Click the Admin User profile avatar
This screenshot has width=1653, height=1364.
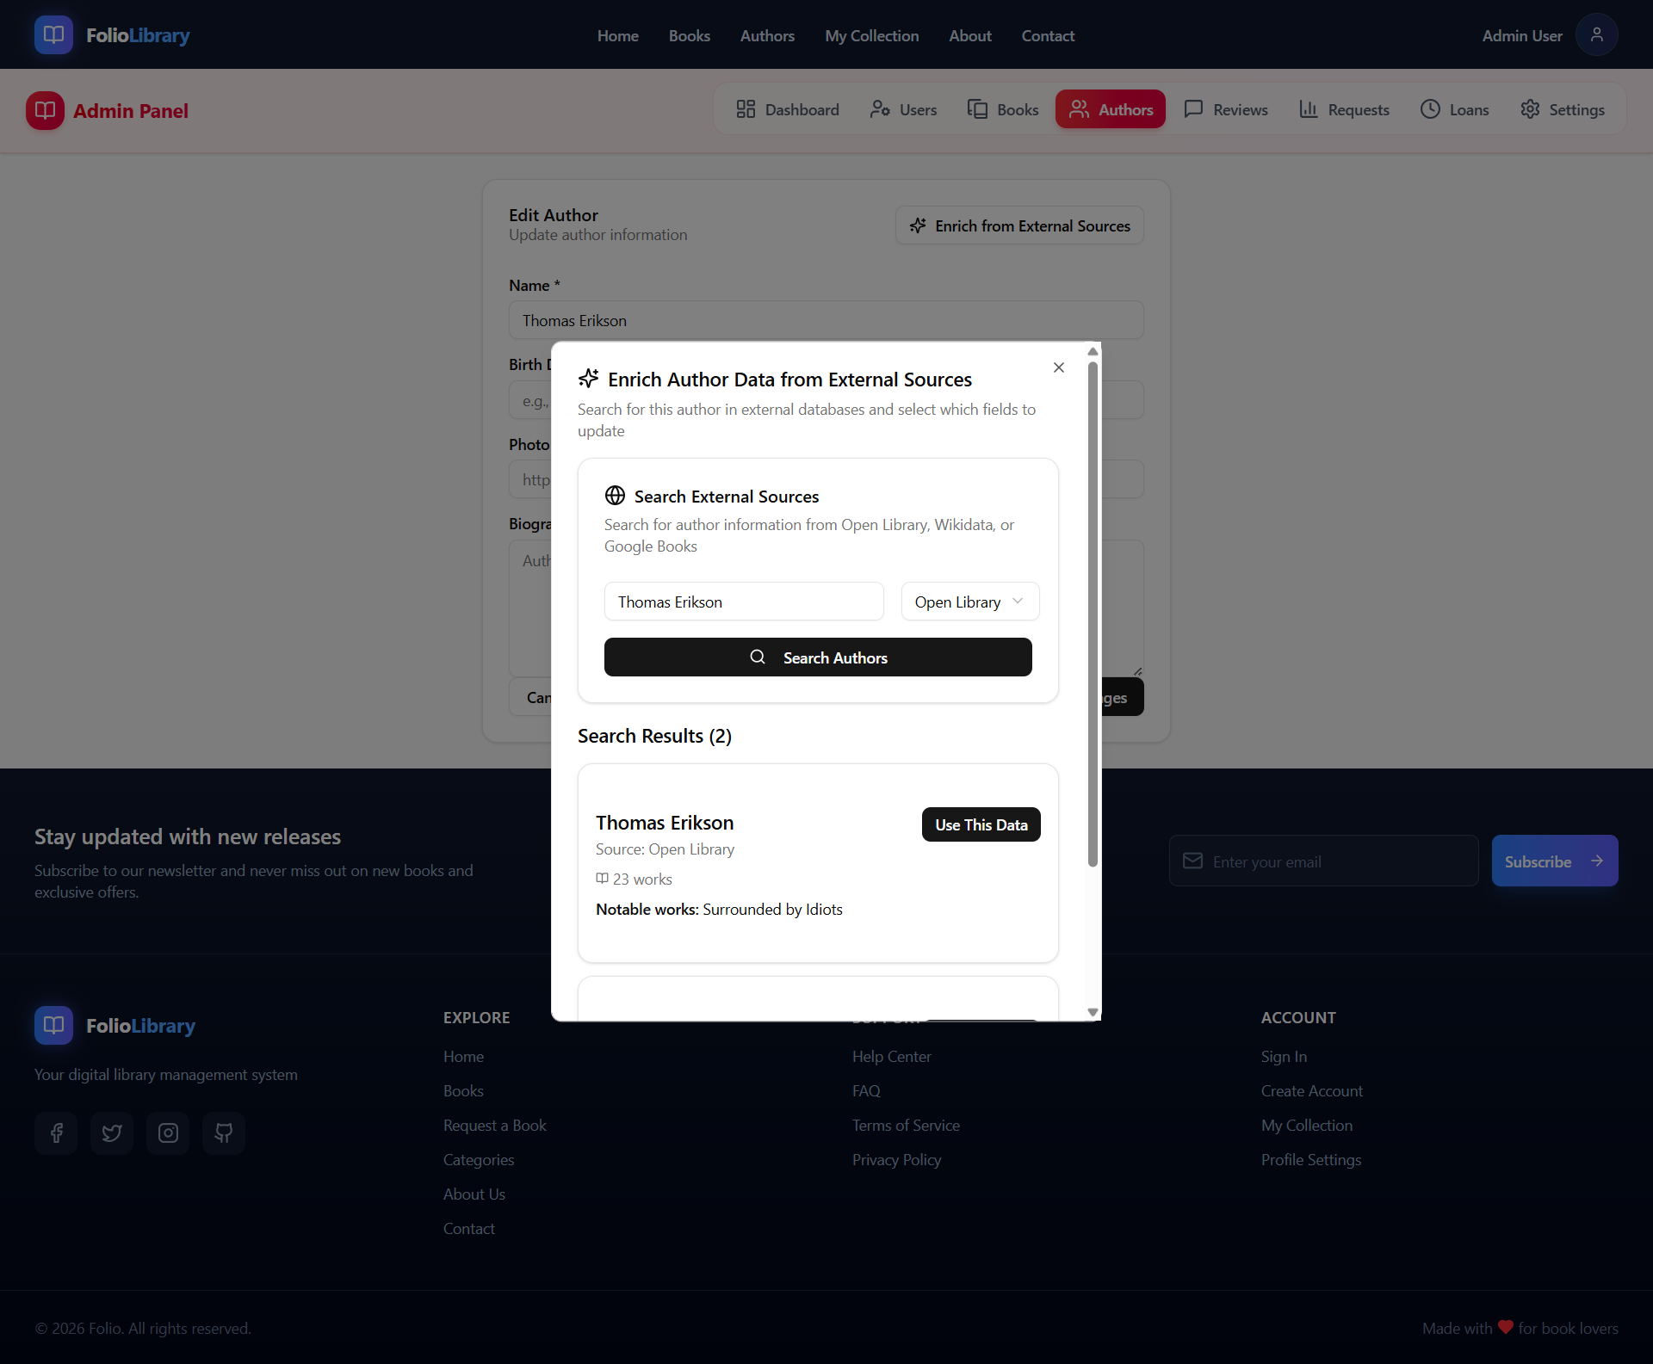click(1597, 34)
